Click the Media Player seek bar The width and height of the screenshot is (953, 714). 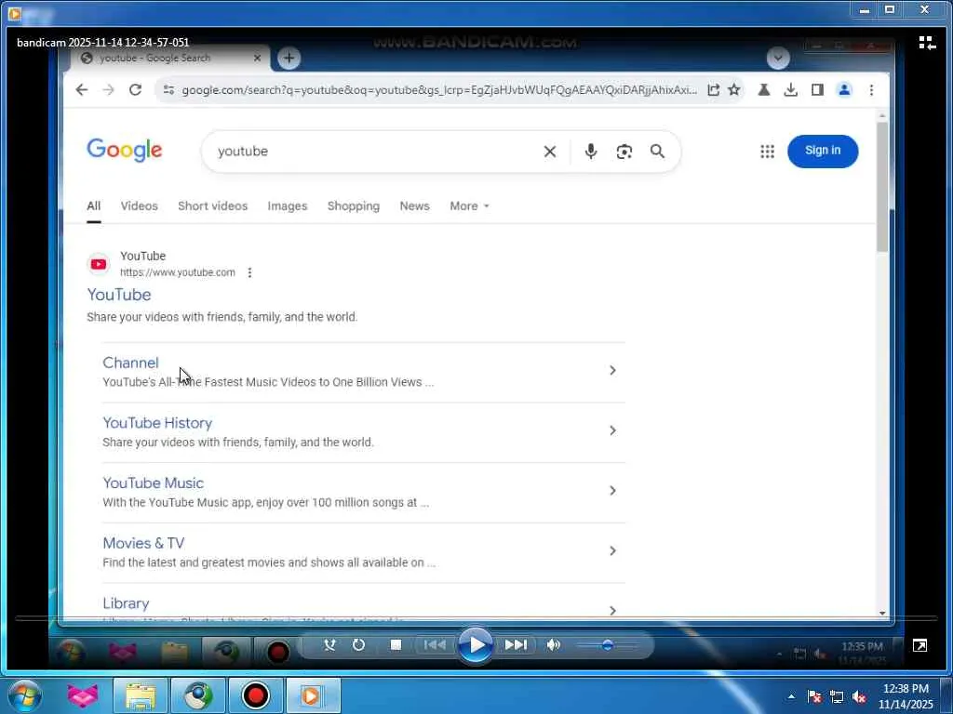[x=476, y=618]
